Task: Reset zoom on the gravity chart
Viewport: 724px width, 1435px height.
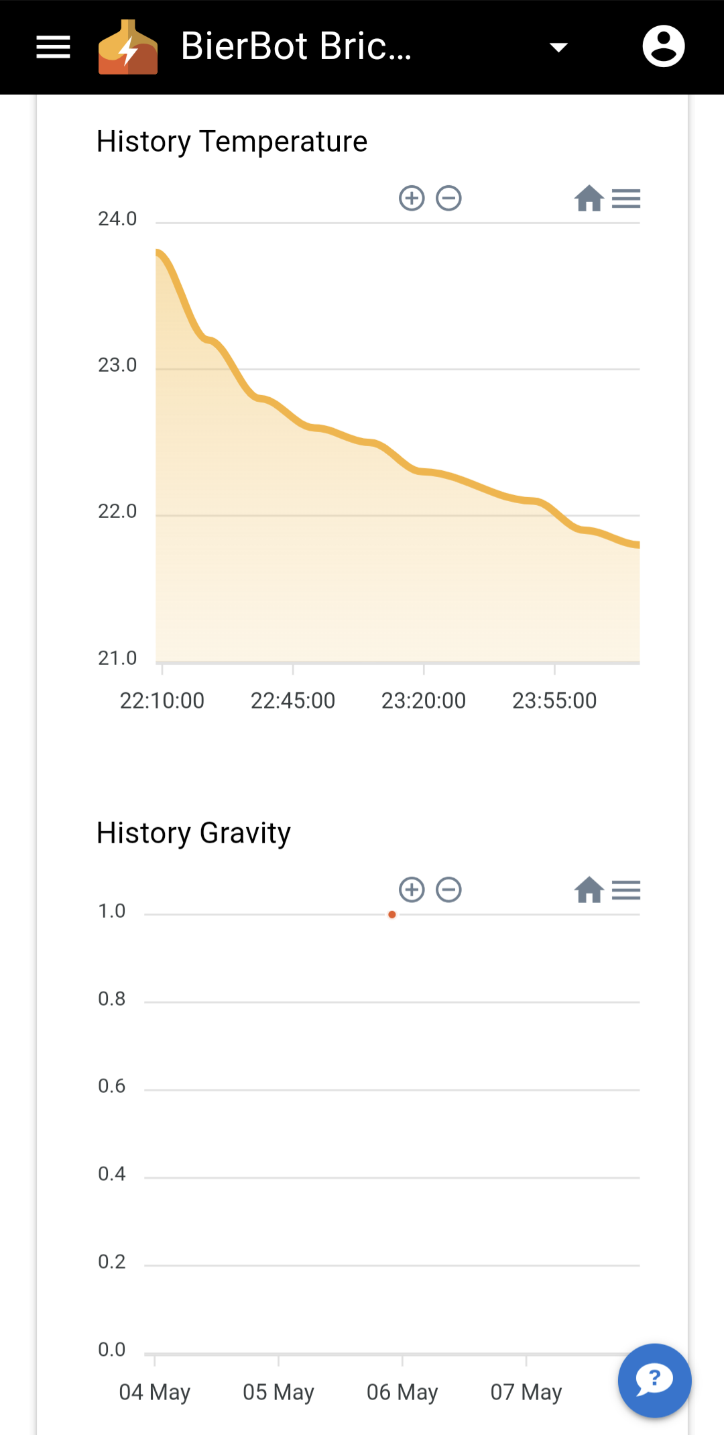Action: click(x=589, y=890)
